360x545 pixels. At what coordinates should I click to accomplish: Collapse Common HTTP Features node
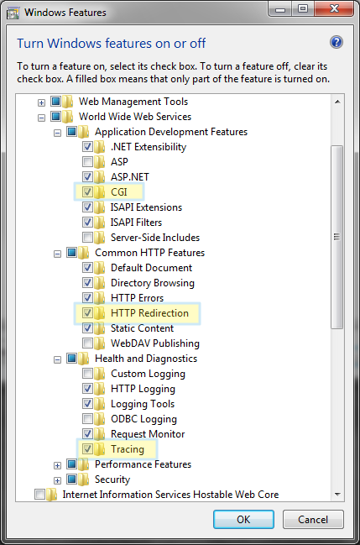57,254
